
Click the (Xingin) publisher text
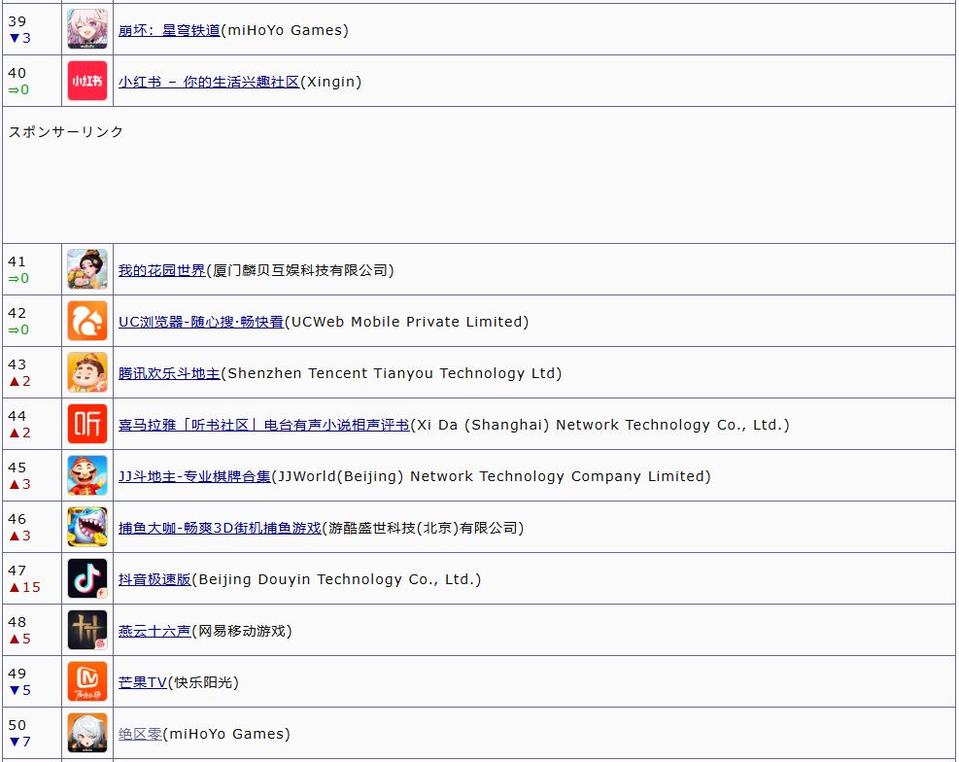coord(331,82)
